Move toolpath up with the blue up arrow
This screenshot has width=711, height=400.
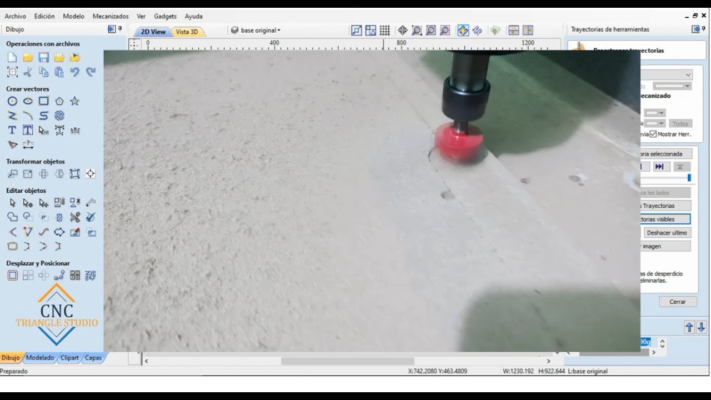(689, 327)
